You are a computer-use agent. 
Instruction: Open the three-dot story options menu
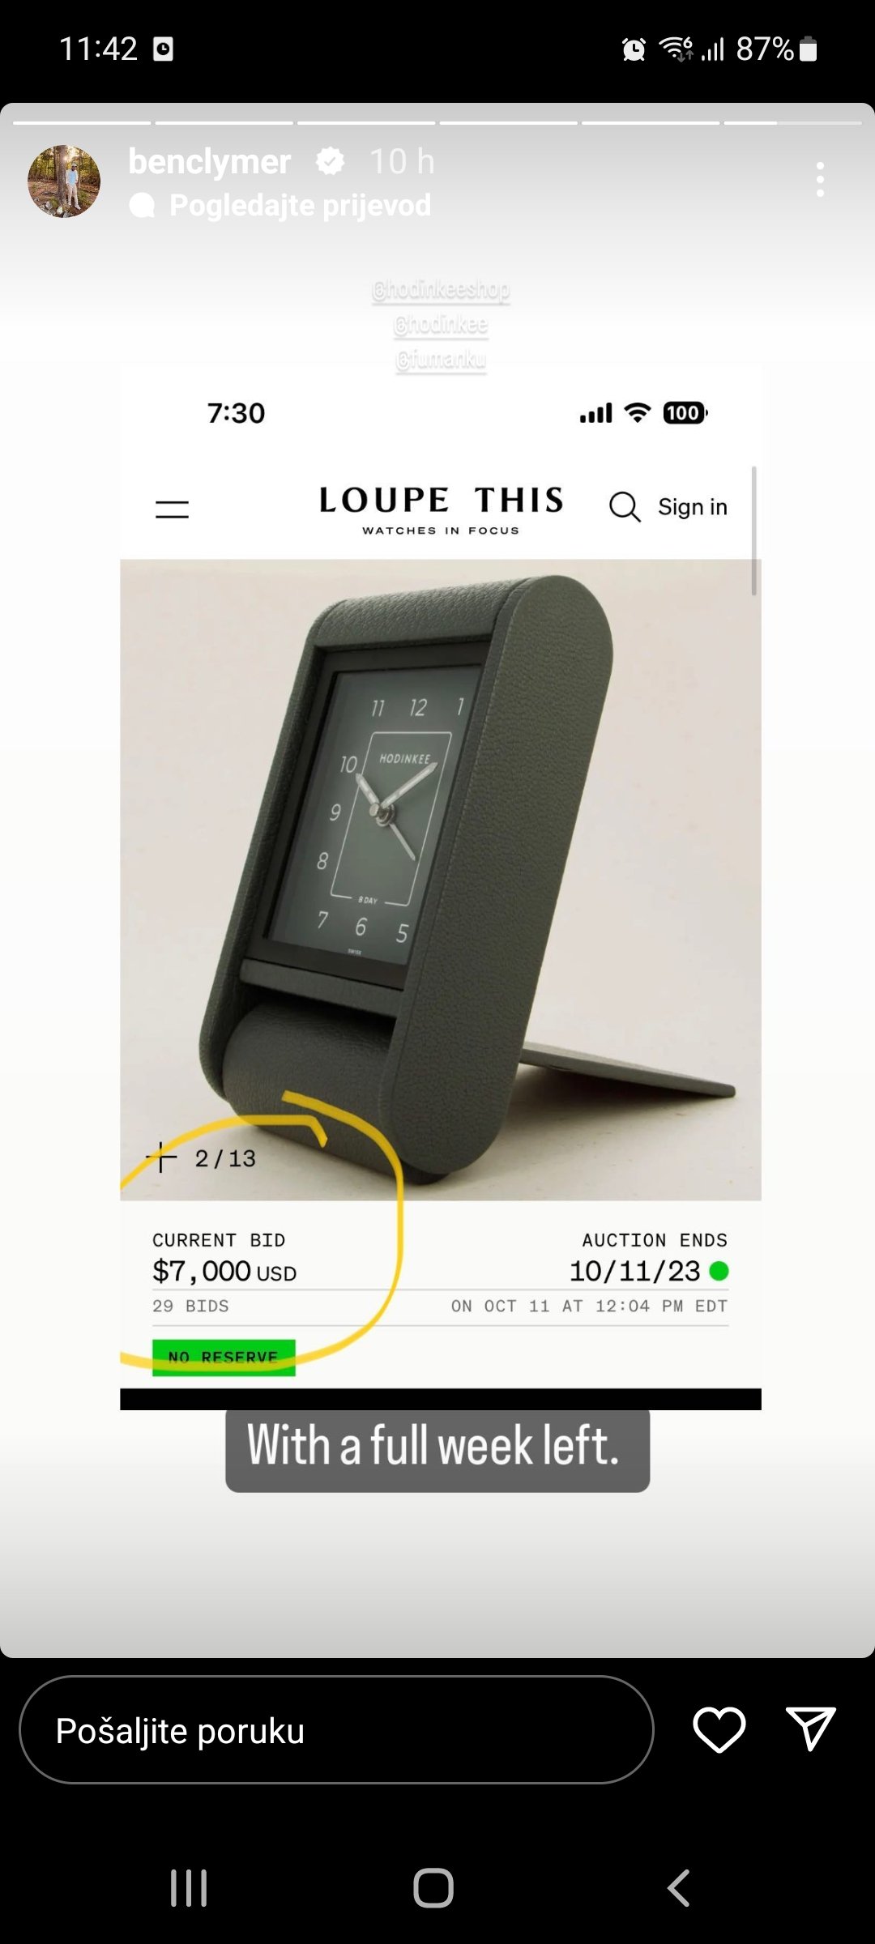coord(820,179)
